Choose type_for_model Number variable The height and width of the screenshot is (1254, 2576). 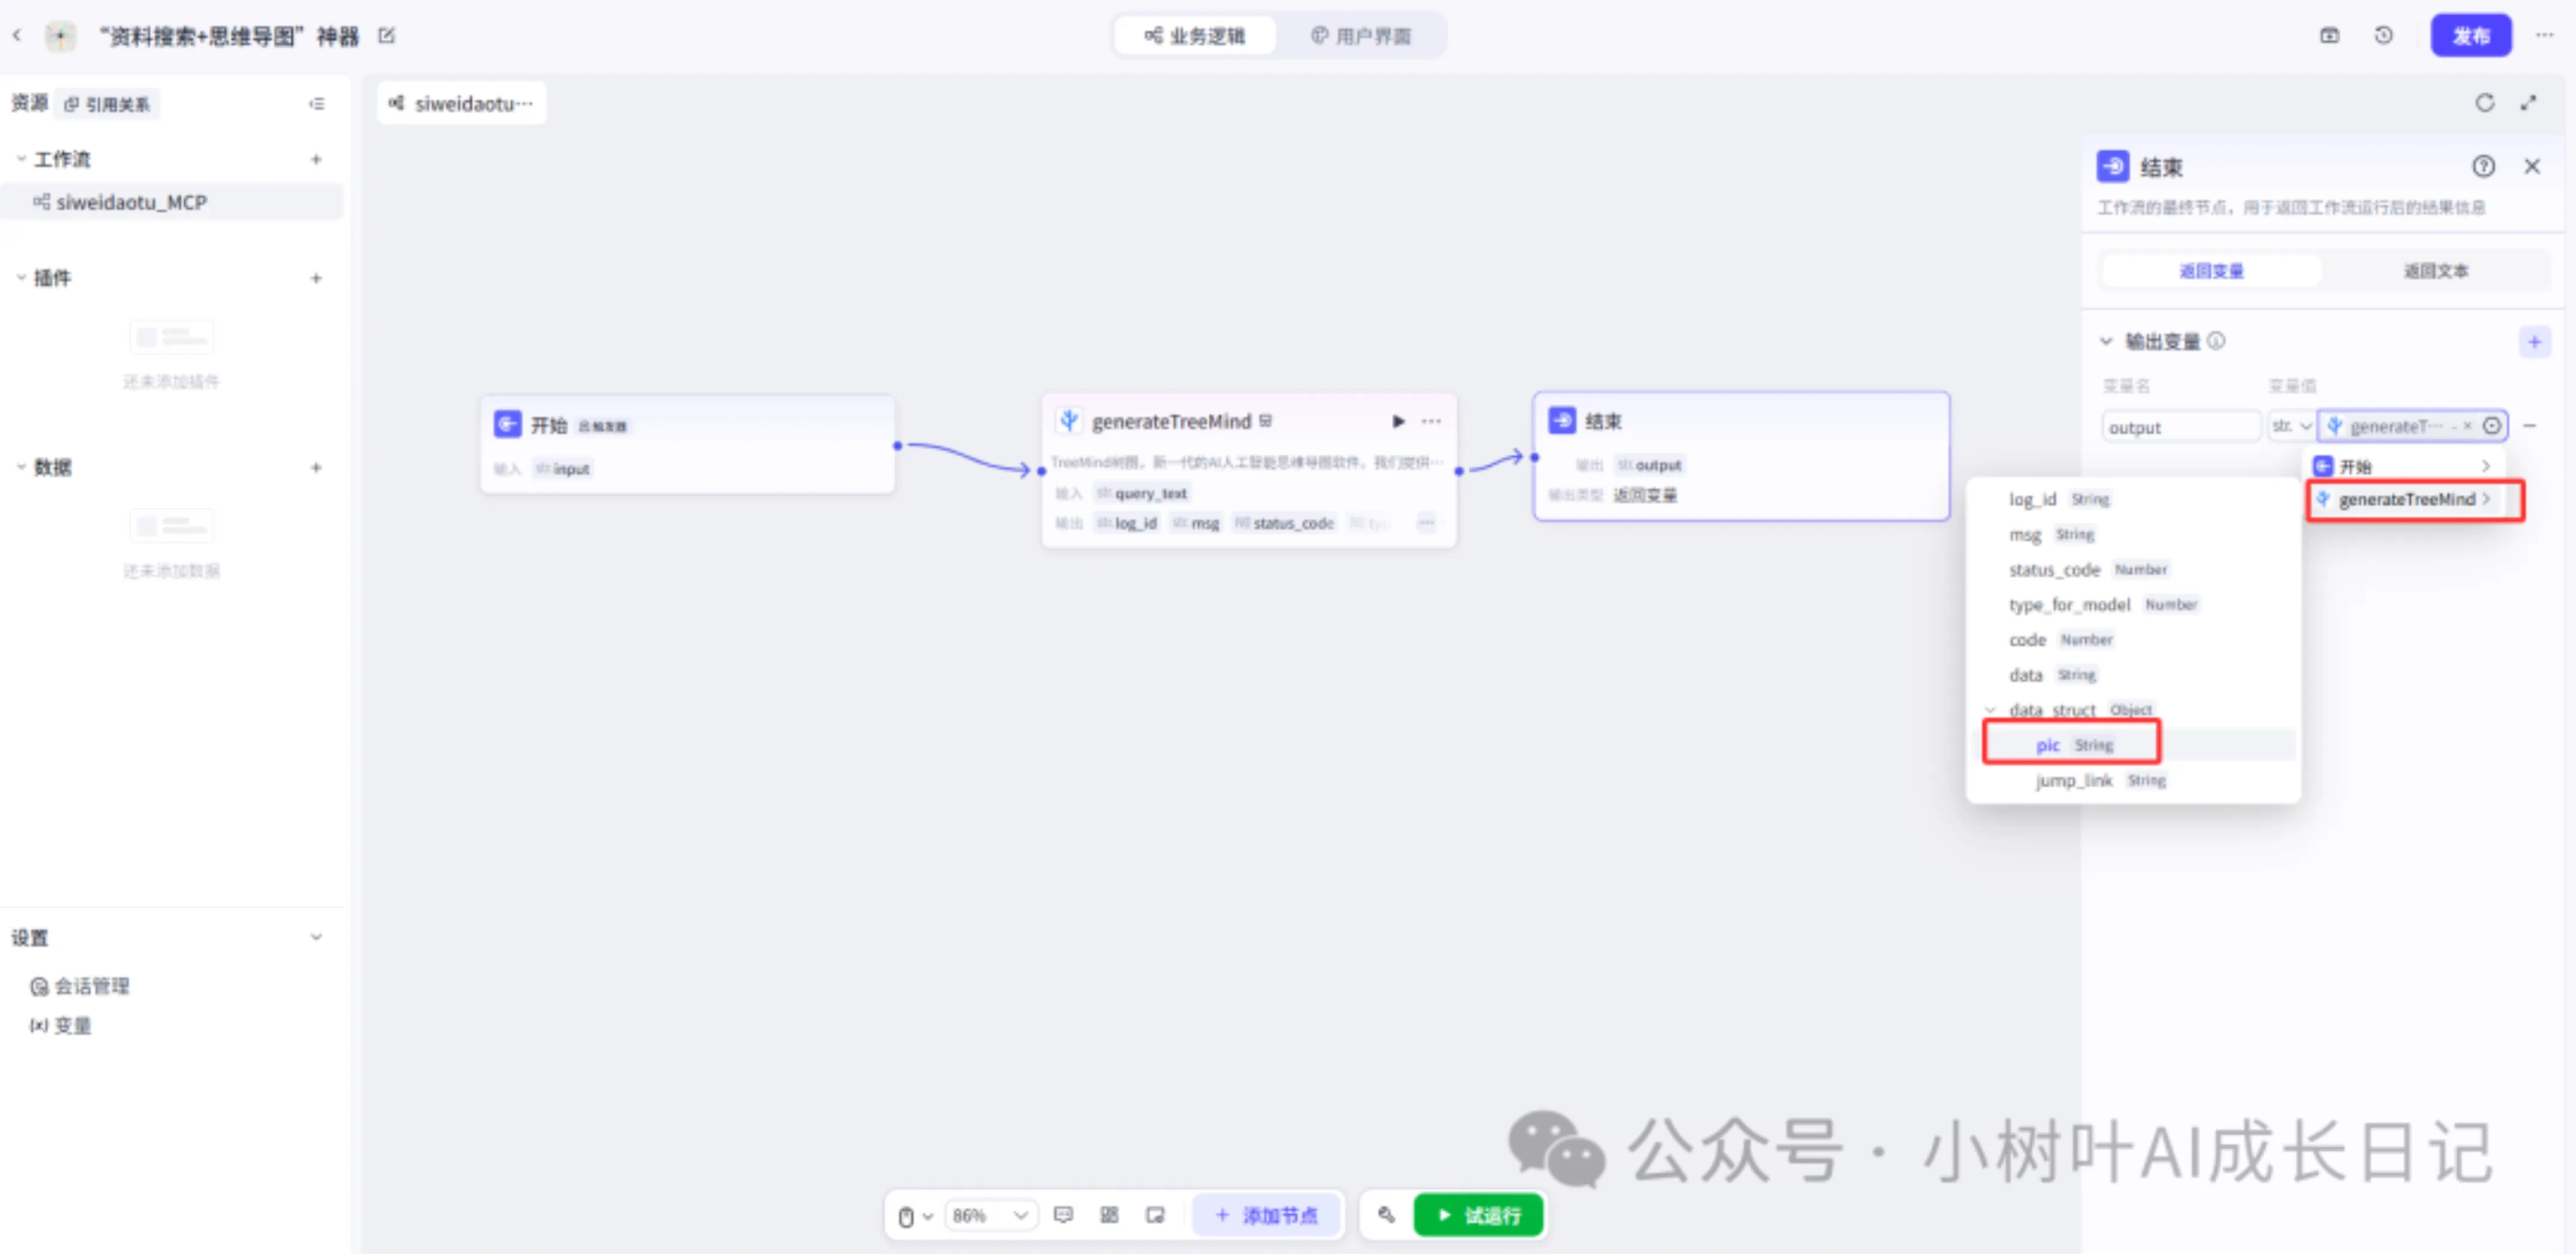click(x=2133, y=604)
